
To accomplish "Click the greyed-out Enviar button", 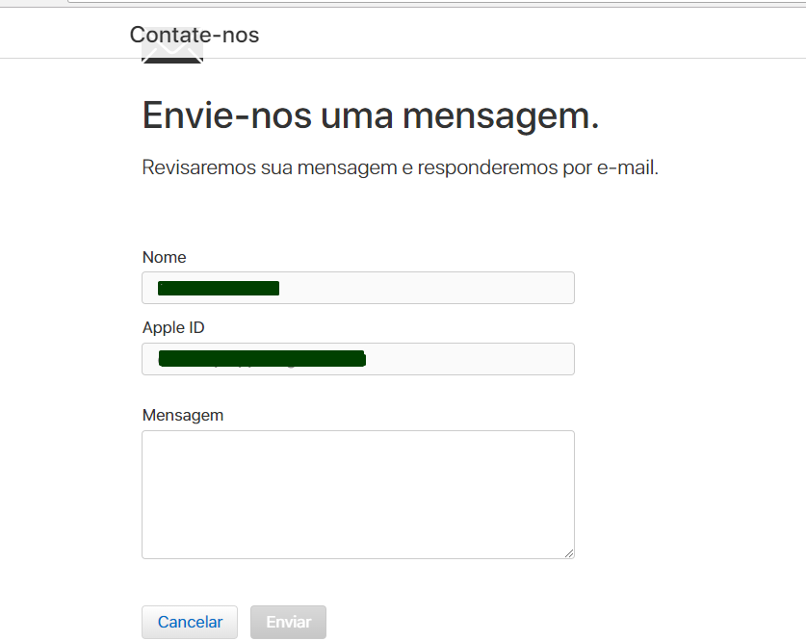I will 288,622.
